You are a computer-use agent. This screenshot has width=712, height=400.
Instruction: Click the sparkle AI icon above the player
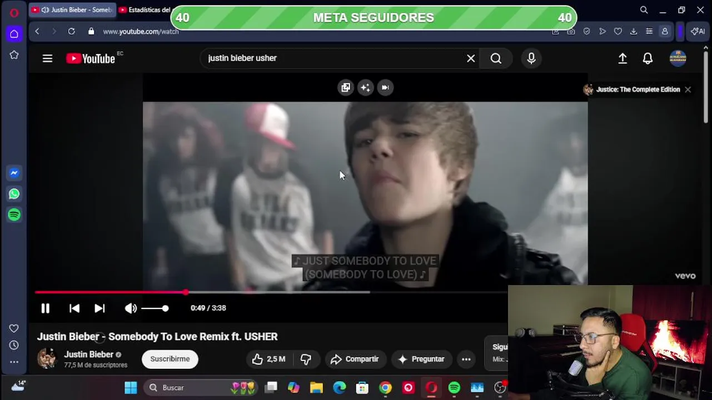coord(365,87)
